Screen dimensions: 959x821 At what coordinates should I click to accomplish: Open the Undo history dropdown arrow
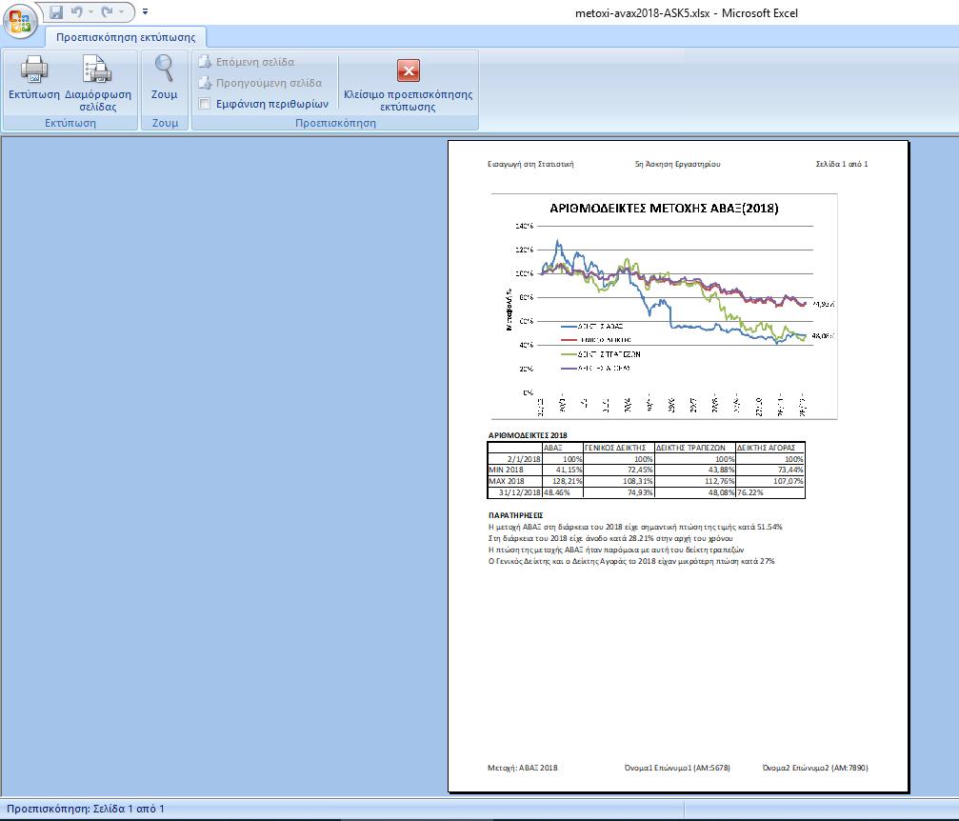(x=90, y=11)
